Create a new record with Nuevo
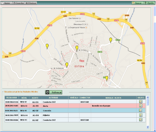Screen dimensions: 156x132 6,3
